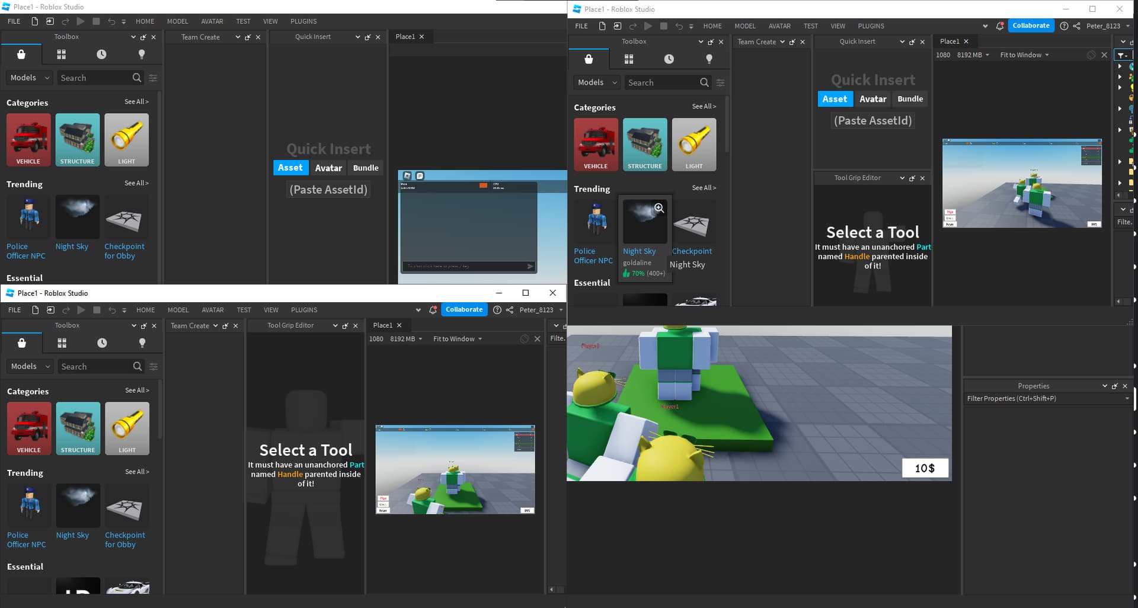Click Trending See All in right window Toolbox
Screen dimensions: 1138x608
704,188
